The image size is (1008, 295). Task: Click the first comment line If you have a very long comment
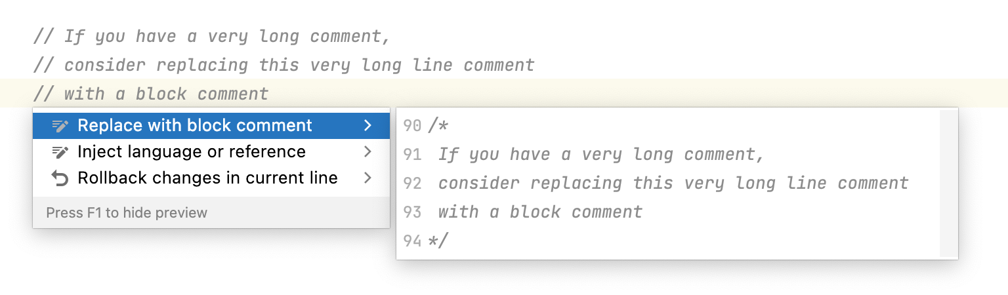(212, 37)
